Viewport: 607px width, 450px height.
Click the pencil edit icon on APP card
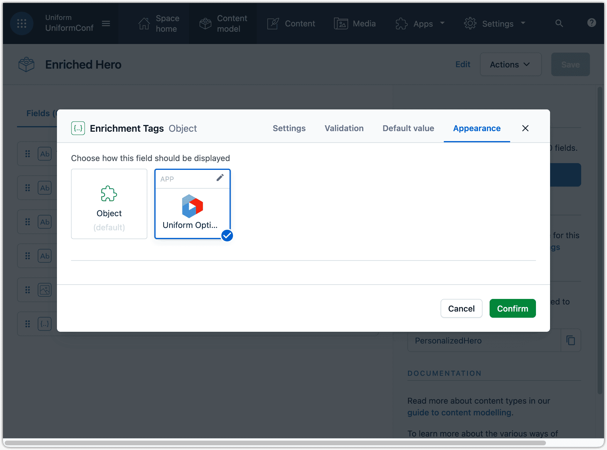(220, 178)
